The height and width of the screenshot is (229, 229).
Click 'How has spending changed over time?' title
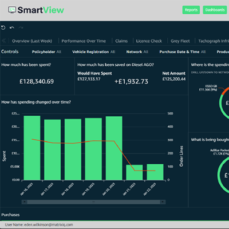36,102
